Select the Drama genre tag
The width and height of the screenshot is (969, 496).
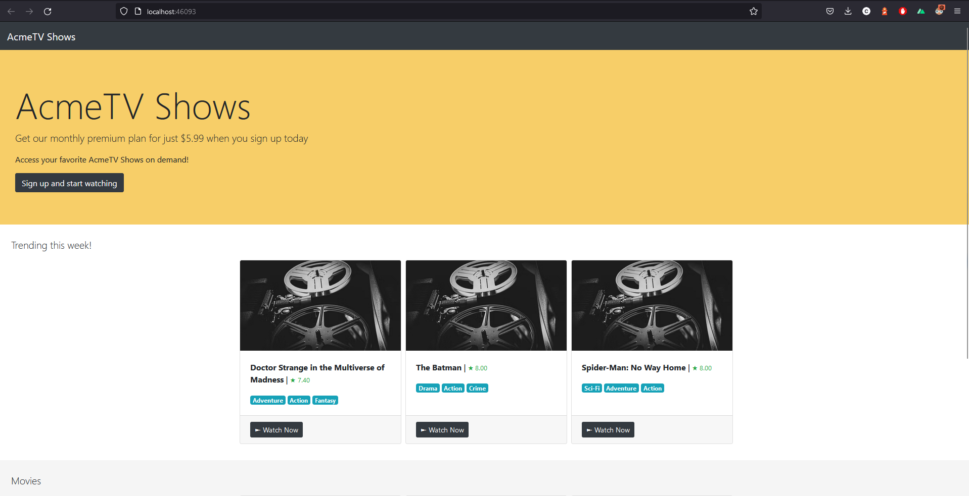point(428,388)
